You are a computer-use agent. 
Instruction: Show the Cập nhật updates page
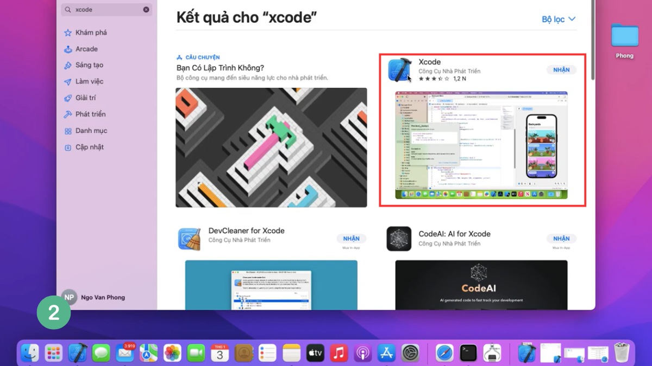(84, 147)
